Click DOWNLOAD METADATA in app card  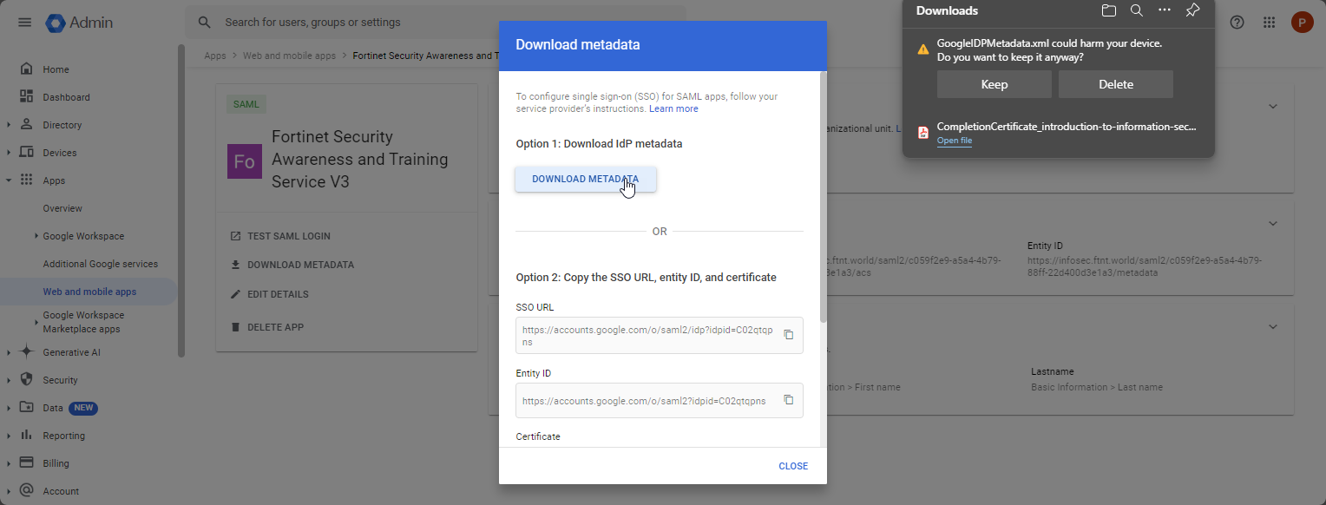(292, 265)
